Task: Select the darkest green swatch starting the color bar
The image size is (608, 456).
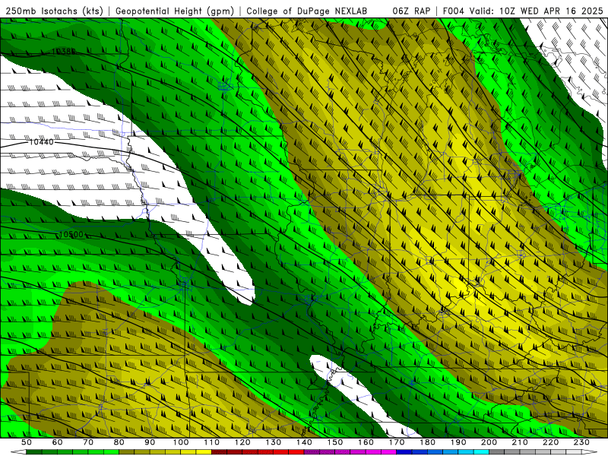Action: pyautogui.click(x=33, y=451)
